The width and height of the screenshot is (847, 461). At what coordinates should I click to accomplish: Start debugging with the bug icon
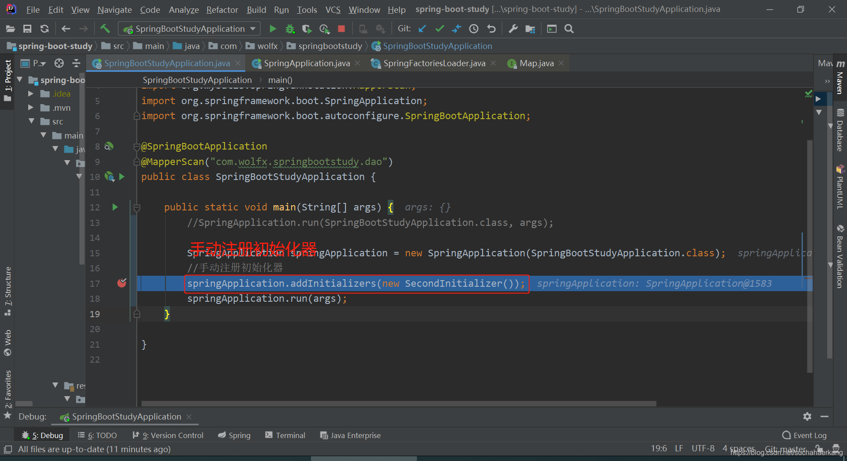point(290,29)
